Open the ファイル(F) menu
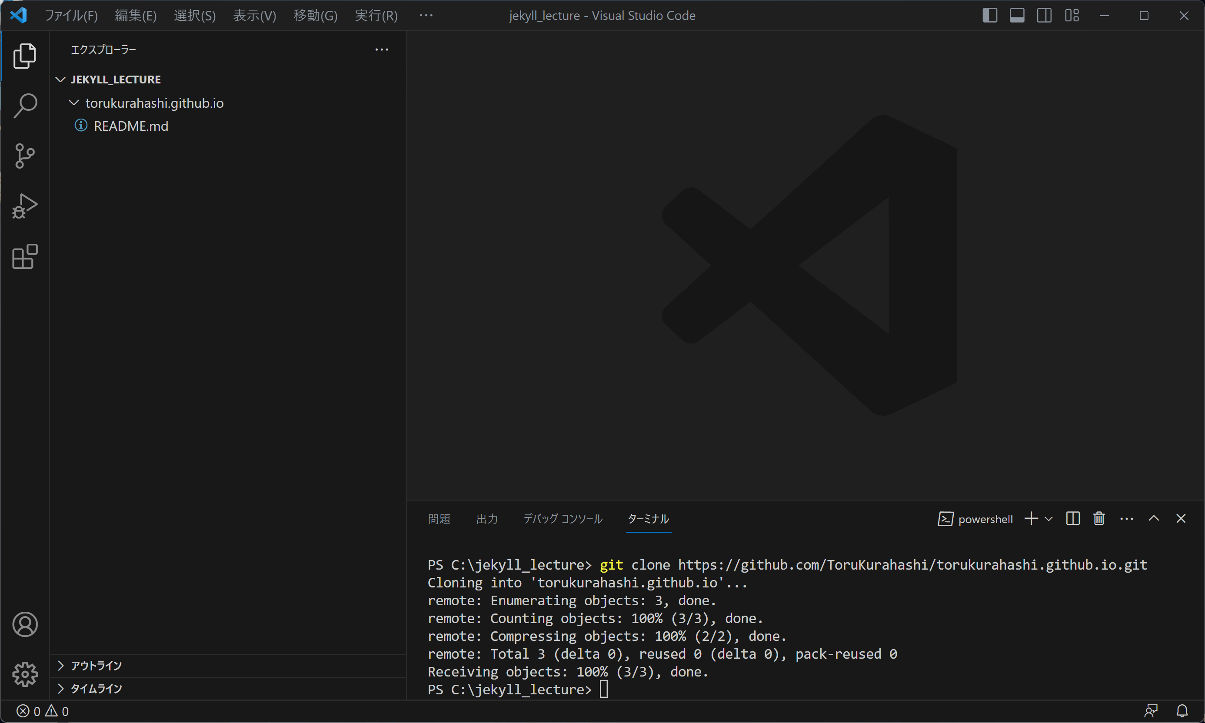 pos(71,16)
